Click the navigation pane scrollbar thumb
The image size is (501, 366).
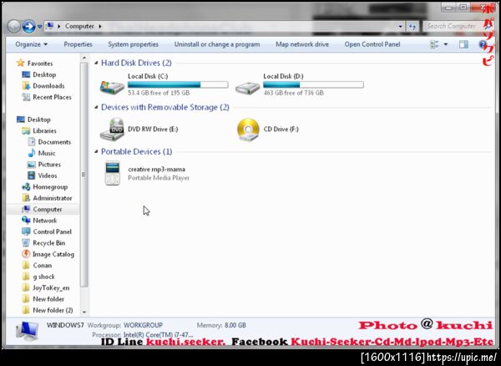(x=84, y=175)
